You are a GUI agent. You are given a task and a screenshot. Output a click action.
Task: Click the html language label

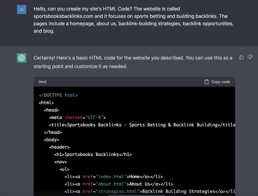click(42, 82)
